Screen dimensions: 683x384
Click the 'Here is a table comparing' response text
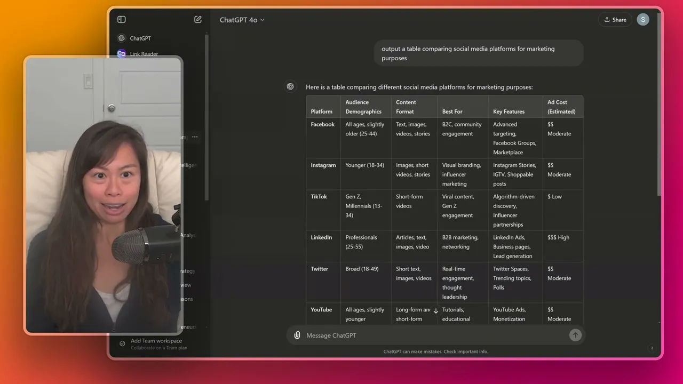(x=419, y=87)
